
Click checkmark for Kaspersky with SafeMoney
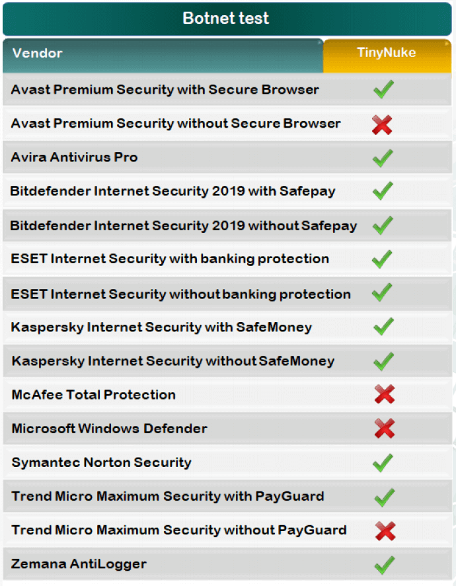tap(383, 327)
